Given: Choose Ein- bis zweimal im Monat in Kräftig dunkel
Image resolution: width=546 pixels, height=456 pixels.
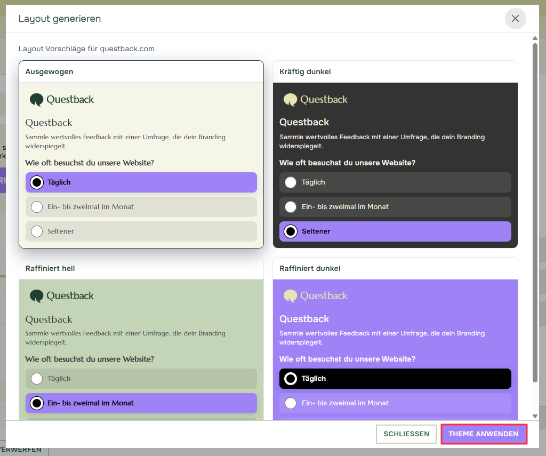Looking at the screenshot, I should [291, 207].
